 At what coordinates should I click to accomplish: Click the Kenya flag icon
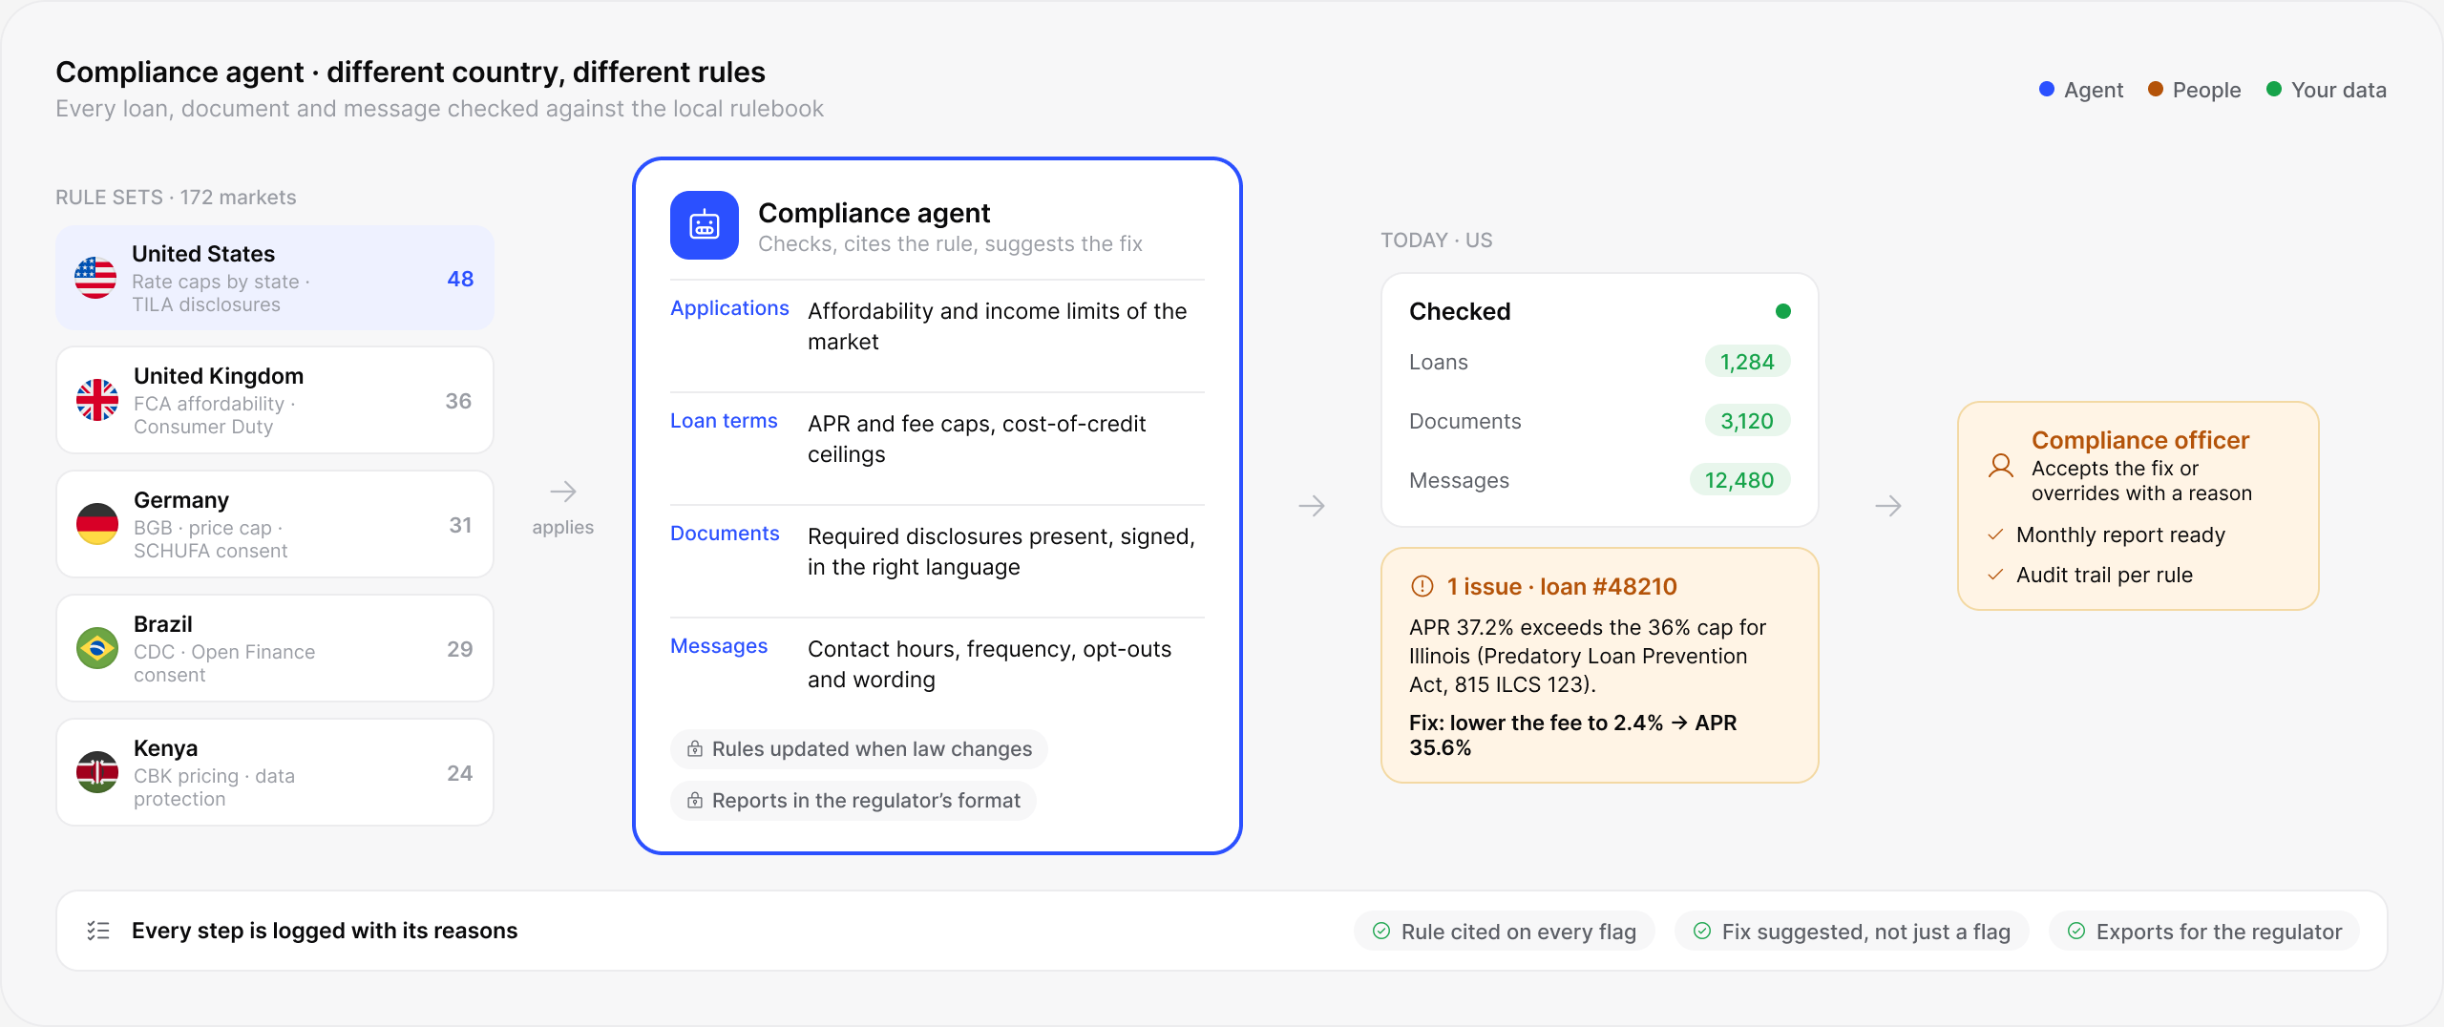(x=97, y=772)
